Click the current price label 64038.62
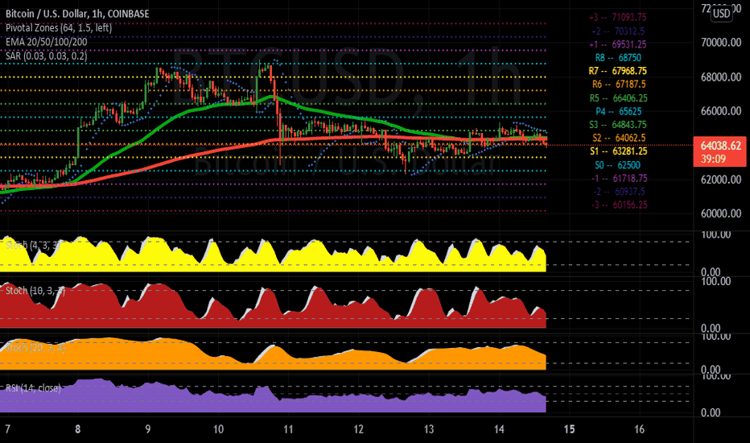The height and width of the screenshot is (443, 750). pos(720,146)
